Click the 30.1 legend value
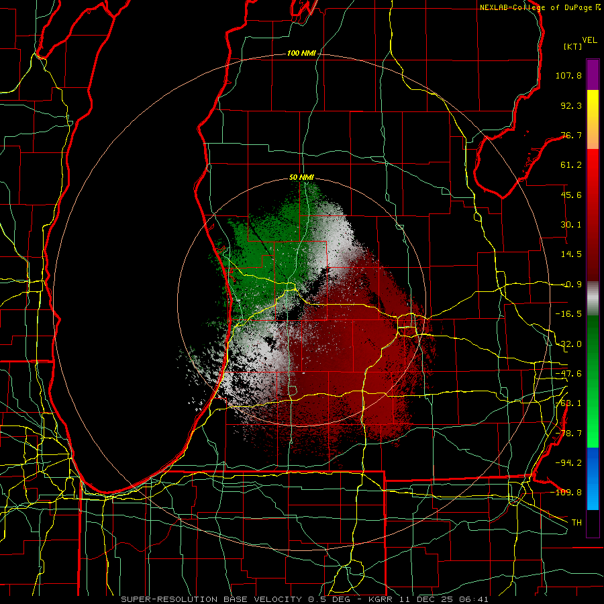The height and width of the screenshot is (604, 604). (571, 225)
